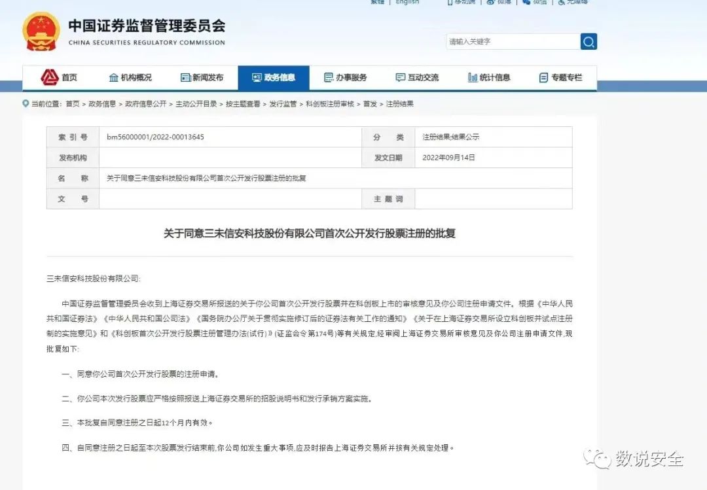
Task: Click the category value 注册结果;结果公示
Action: pos(450,137)
